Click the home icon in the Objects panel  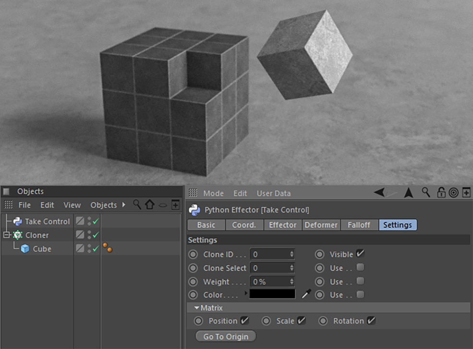tap(150, 205)
